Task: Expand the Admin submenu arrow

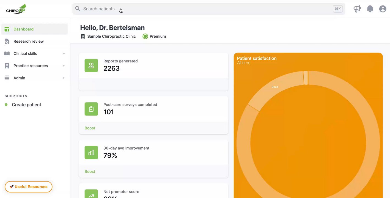Action: click(x=64, y=78)
